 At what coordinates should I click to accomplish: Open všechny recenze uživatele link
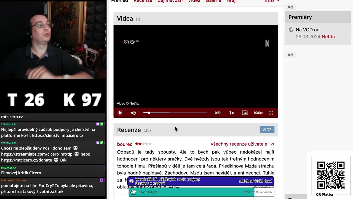239,144
